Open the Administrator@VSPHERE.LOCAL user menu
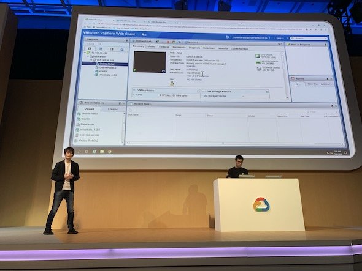This screenshot has height=271, width=362. (x=252, y=37)
